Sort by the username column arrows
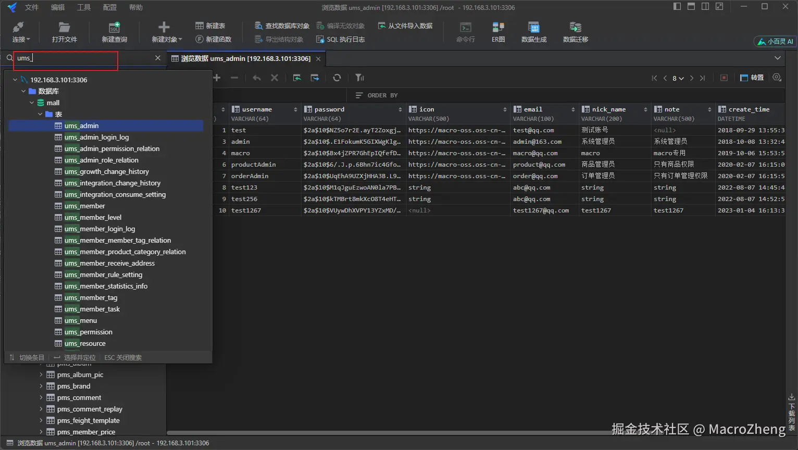 click(295, 109)
